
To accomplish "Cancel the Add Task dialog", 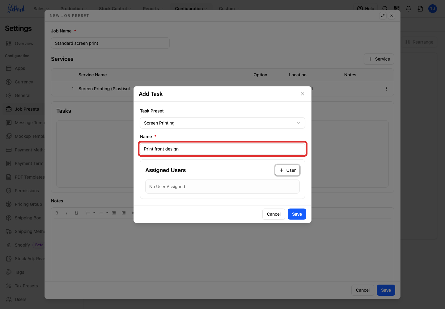I will pyautogui.click(x=274, y=214).
